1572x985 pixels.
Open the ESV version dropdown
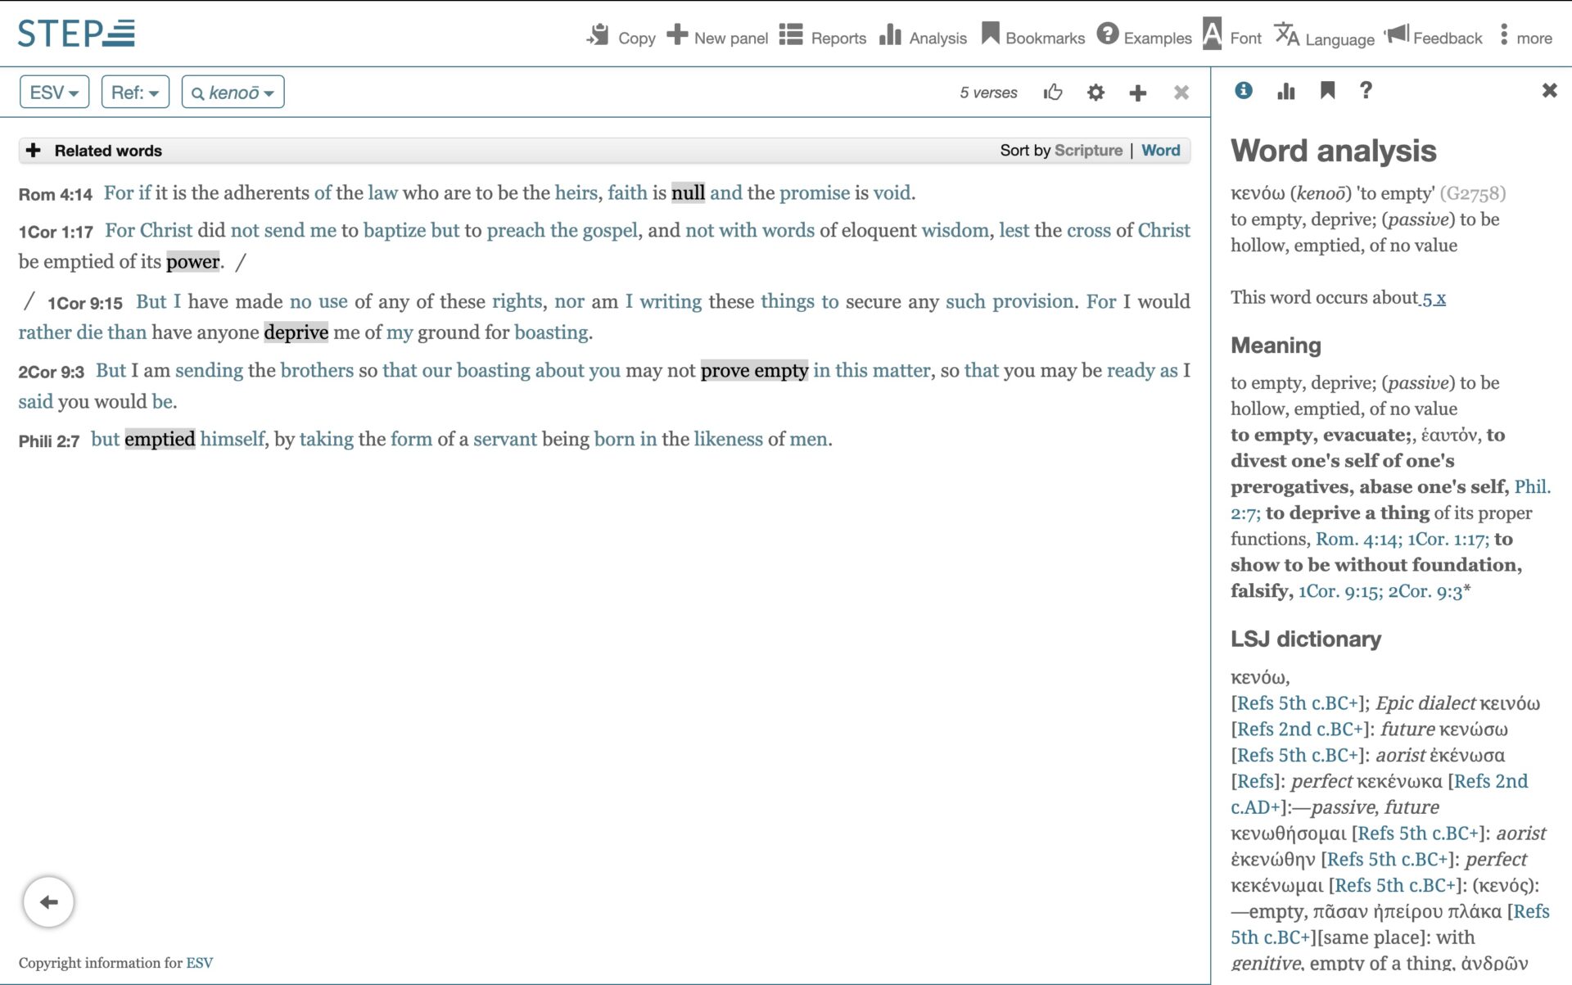[53, 92]
